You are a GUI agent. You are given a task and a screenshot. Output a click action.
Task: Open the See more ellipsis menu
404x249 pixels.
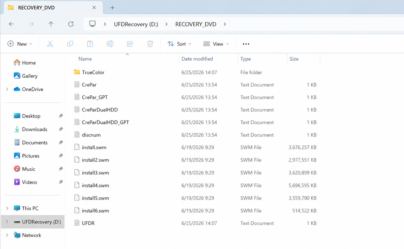pos(246,44)
